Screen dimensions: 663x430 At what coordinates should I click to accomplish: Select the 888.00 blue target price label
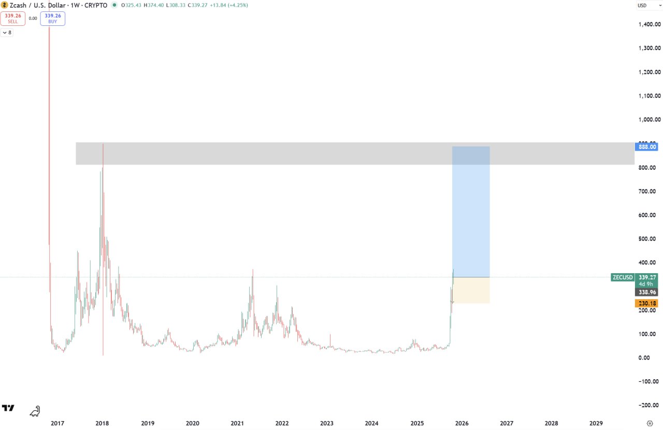point(645,146)
